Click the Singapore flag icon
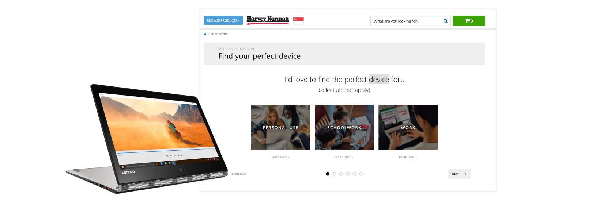The width and height of the screenshot is (596, 201). tap(298, 21)
